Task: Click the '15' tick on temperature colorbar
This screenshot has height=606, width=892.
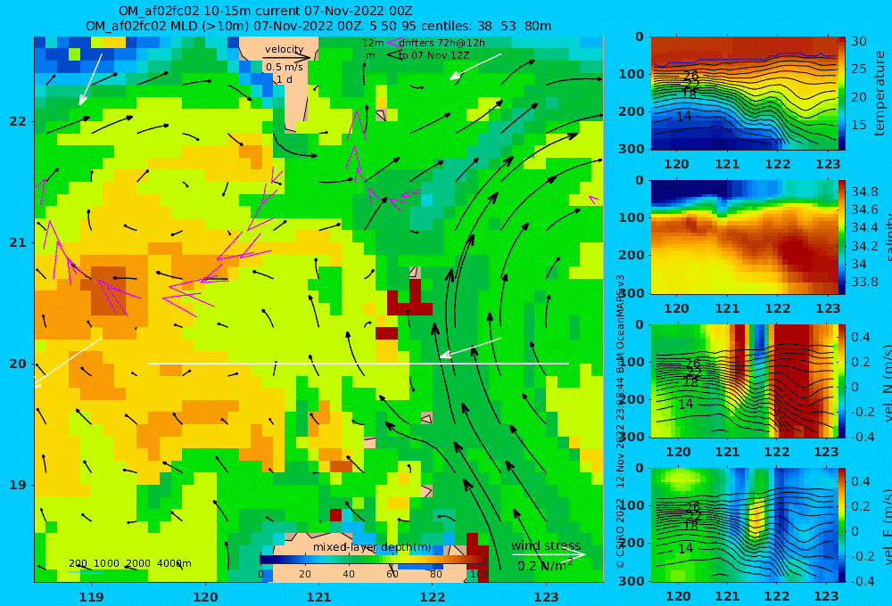Action: [x=859, y=125]
